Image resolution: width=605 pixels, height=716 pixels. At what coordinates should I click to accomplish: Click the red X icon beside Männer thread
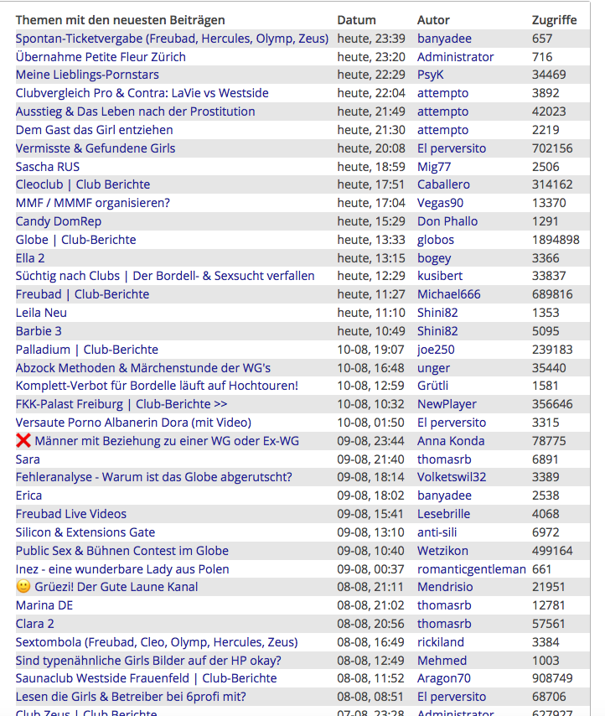click(23, 441)
